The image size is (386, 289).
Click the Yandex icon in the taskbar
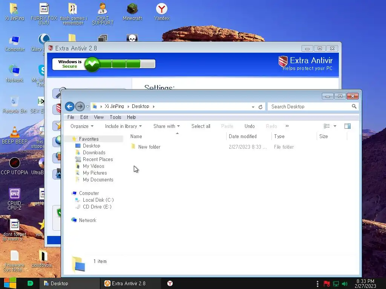point(170,283)
